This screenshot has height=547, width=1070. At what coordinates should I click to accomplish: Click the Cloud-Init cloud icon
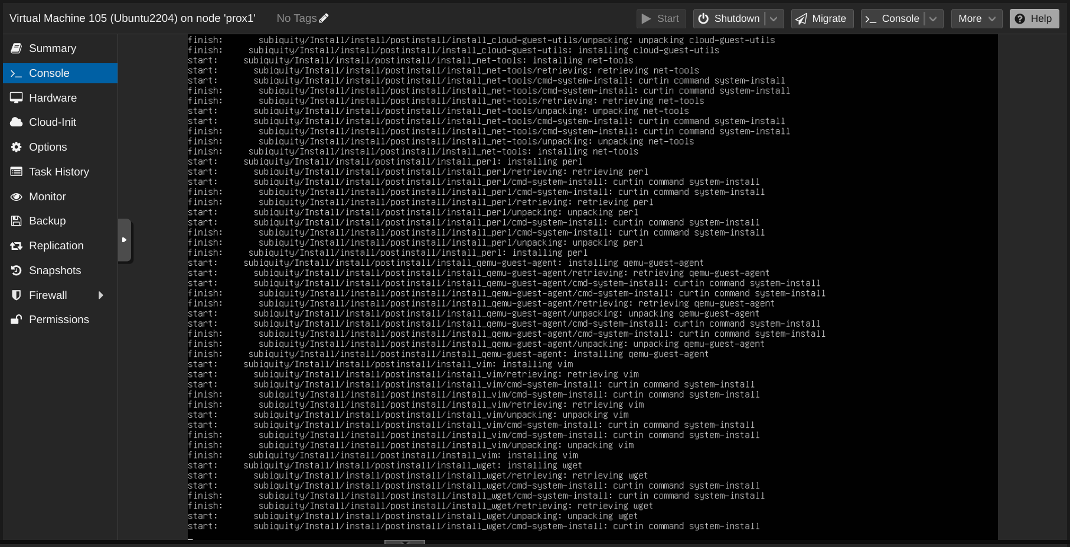tap(17, 122)
